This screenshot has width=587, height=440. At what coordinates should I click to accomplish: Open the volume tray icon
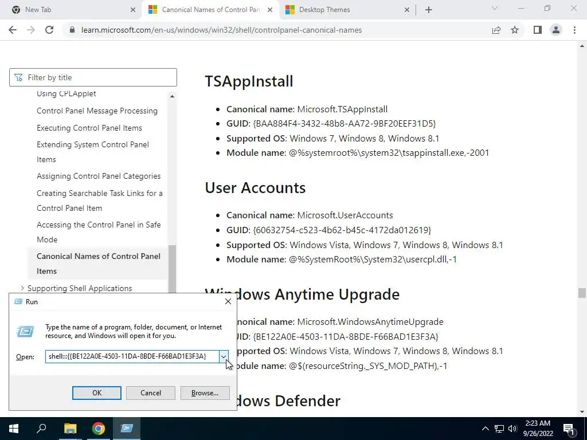(512, 429)
